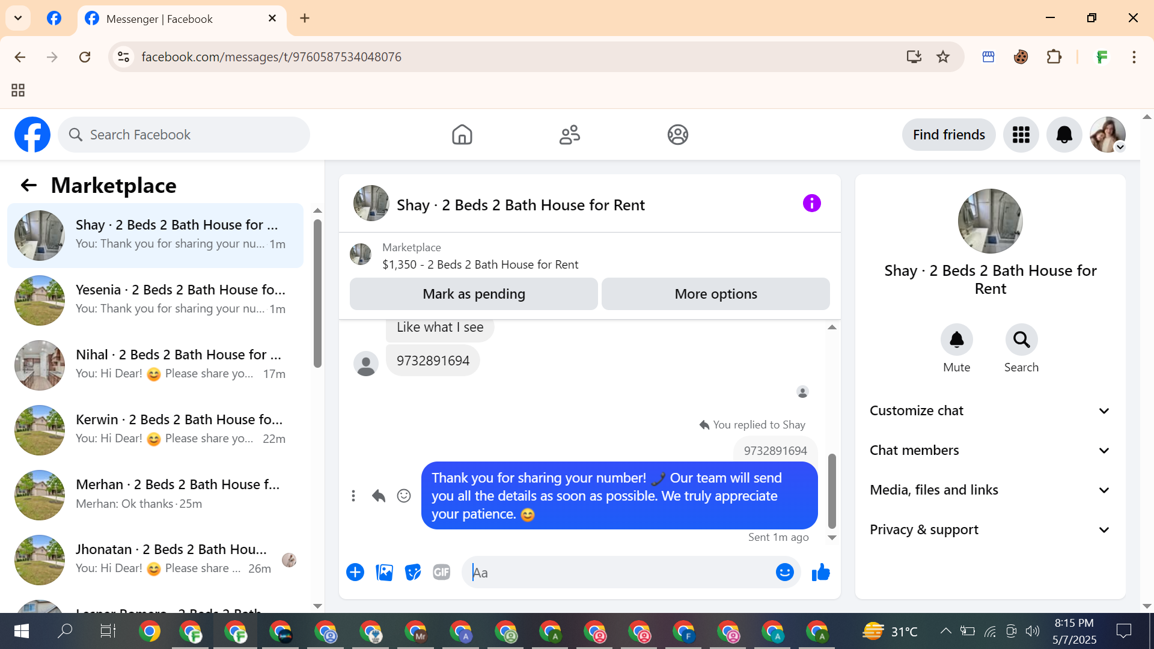The height and width of the screenshot is (649, 1154).
Task: Open more actions with the plus icon
Action: tap(355, 573)
